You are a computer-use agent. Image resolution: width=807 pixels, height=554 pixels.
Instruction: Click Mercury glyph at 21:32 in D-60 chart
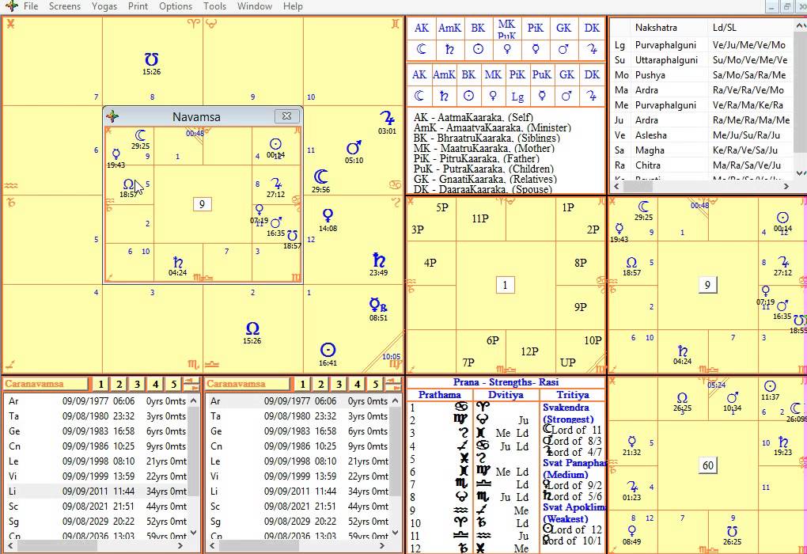(632, 442)
